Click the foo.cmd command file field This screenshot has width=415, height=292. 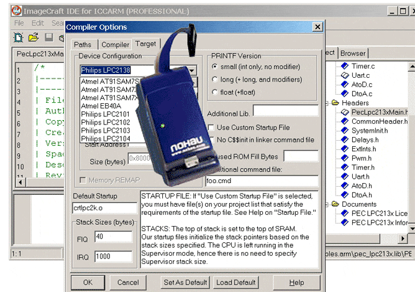(x=262, y=181)
